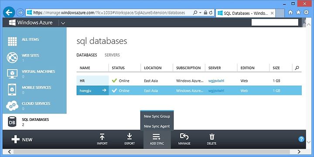
Task: Sort by the SIZE column header
Action: tap(276, 68)
